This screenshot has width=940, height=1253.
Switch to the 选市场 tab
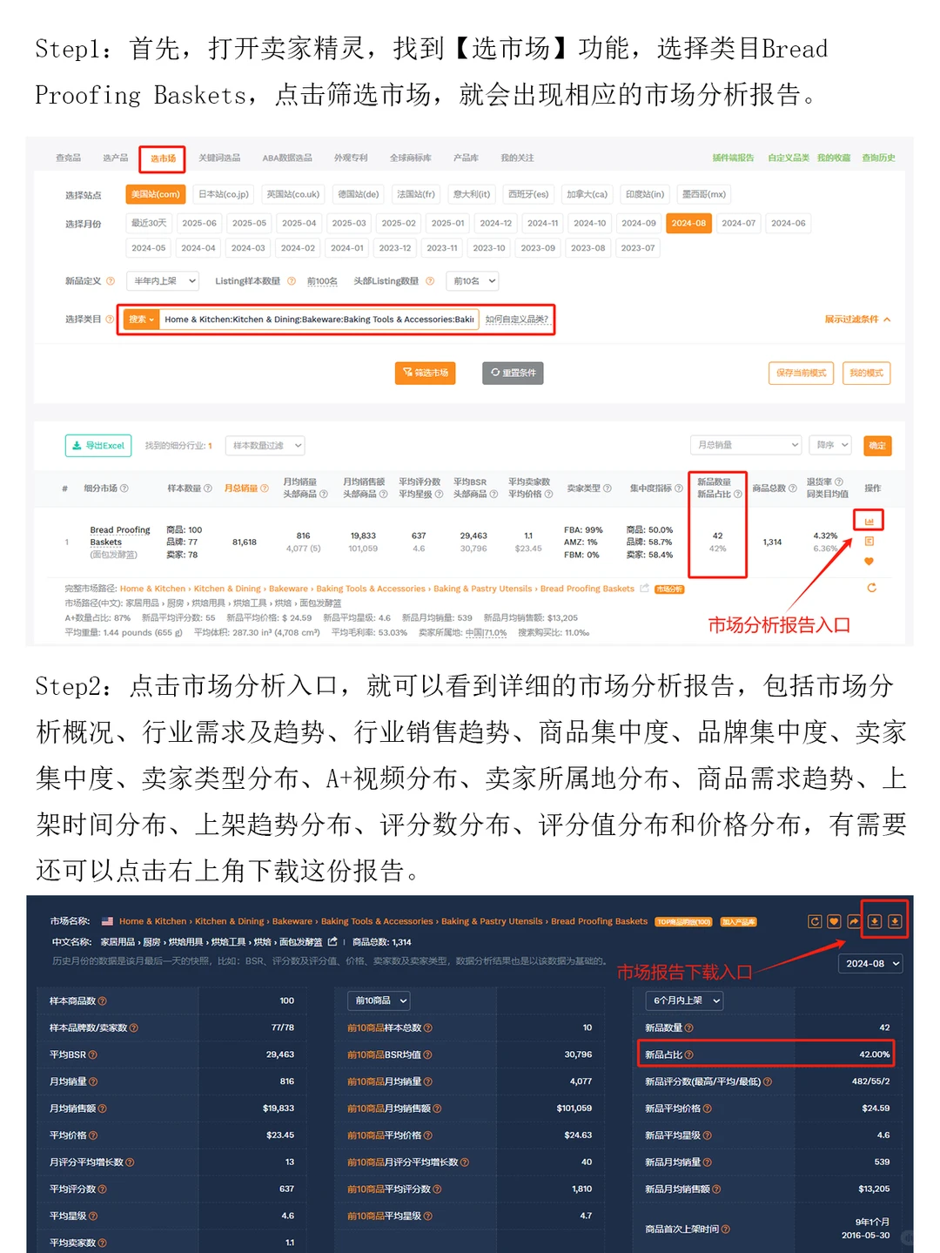tap(161, 158)
